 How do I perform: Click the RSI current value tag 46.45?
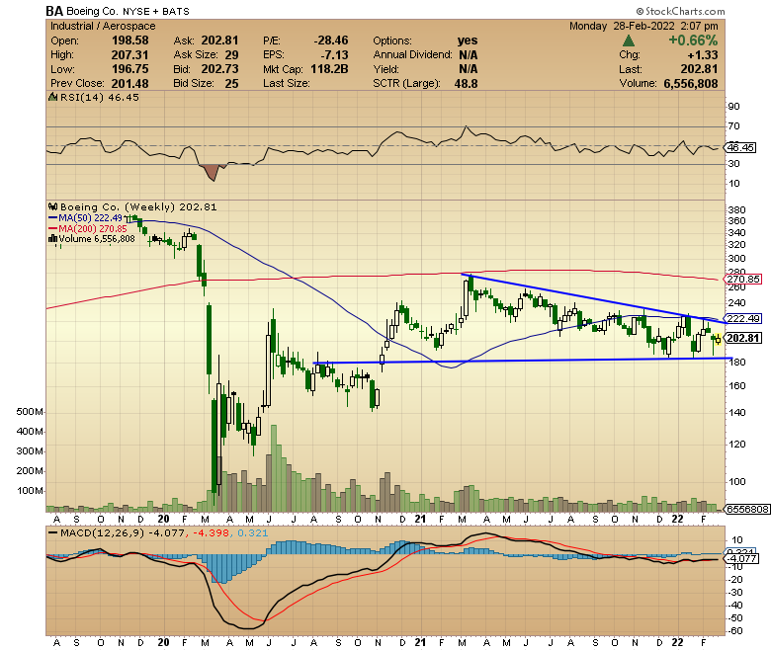(740, 147)
